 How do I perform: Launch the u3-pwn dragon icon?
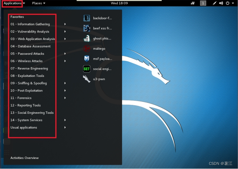[x=87, y=79]
